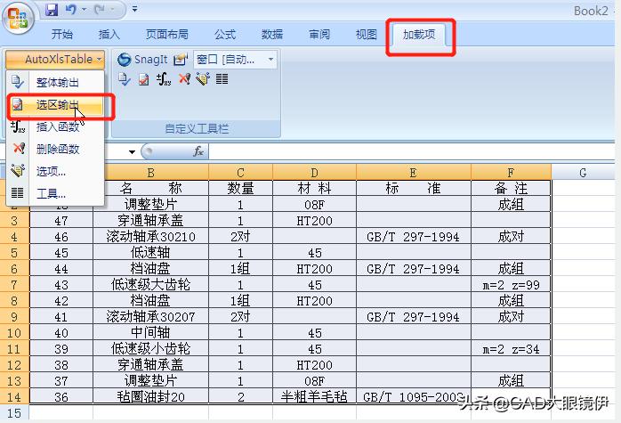Open the 审阅 tab
This screenshot has width=621, height=423.
tap(319, 35)
